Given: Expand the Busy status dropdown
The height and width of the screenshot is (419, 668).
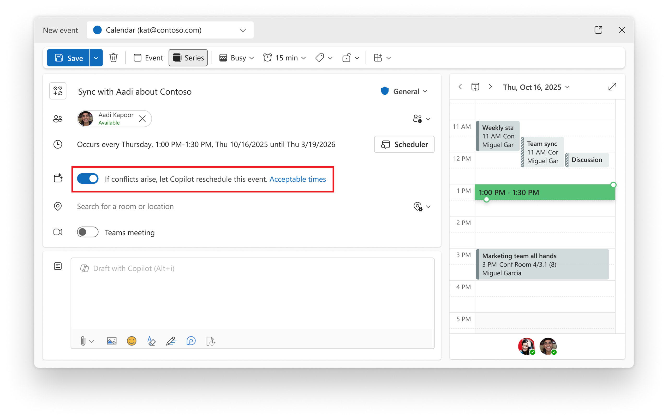Looking at the screenshot, I should click(237, 58).
